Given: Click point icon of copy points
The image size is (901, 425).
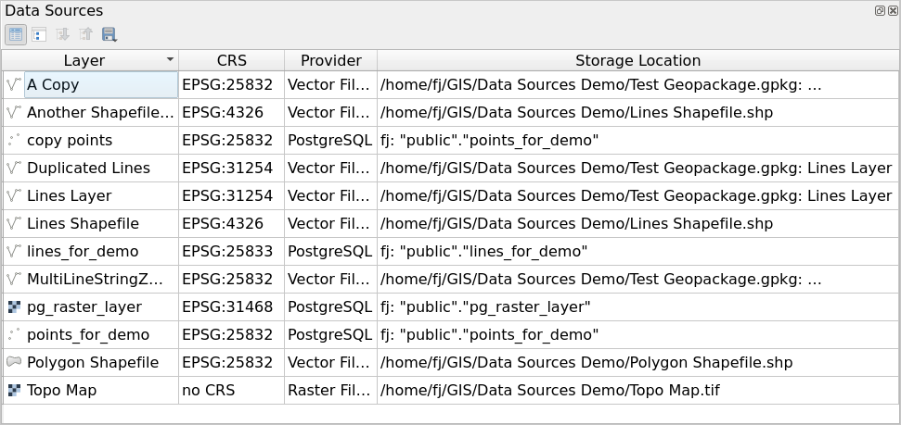Looking at the screenshot, I should 14,140.
